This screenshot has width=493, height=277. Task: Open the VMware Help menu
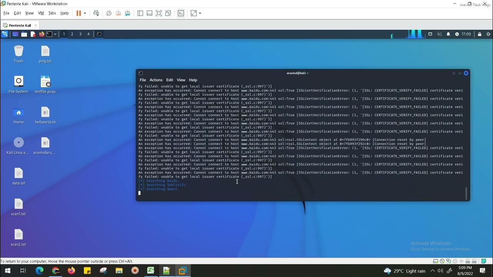click(x=64, y=13)
